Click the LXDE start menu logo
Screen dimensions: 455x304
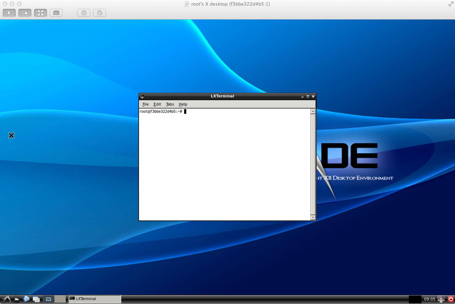[6, 299]
